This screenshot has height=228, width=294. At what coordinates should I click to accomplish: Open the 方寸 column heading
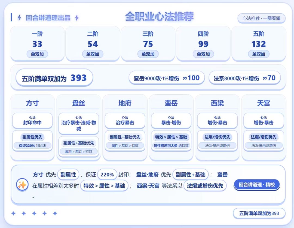point(32,103)
